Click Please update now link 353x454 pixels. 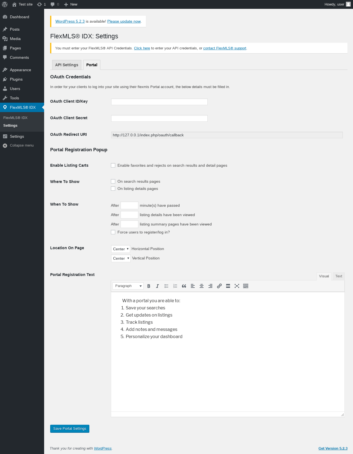[124, 21]
